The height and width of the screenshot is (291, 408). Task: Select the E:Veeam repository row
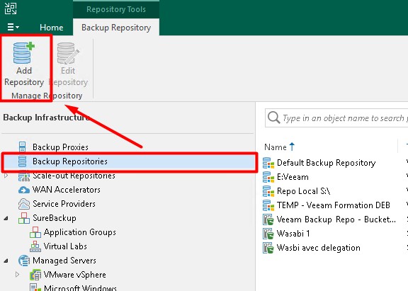pyautogui.click(x=293, y=177)
